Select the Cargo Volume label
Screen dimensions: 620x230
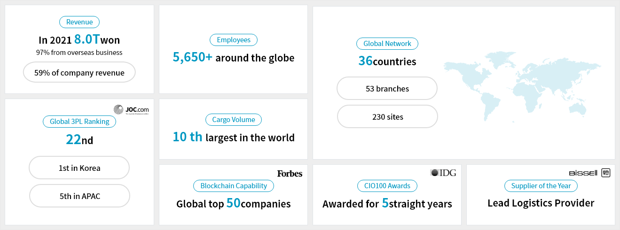click(x=234, y=120)
